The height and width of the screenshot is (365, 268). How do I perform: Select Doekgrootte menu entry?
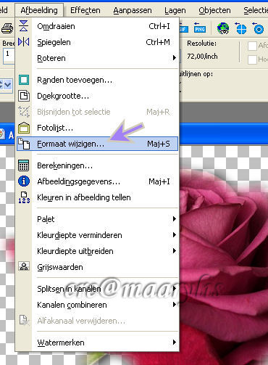click(x=97, y=96)
